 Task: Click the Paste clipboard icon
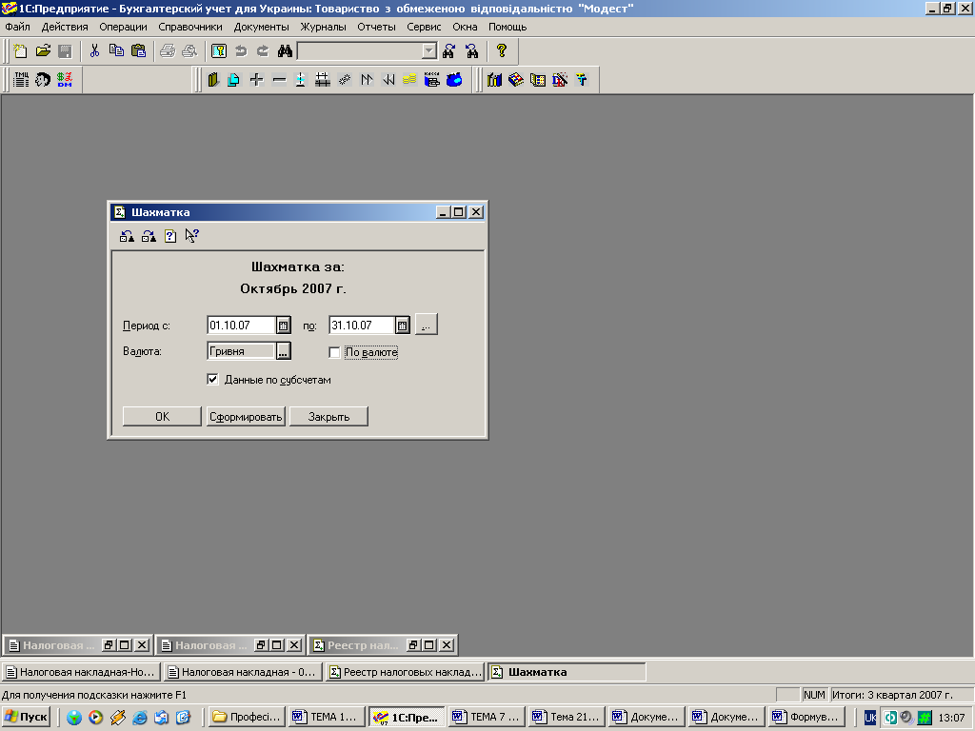coord(139,51)
